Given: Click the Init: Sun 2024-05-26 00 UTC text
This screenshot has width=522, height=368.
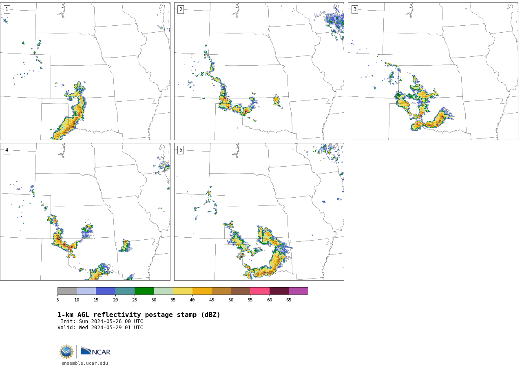Looking at the screenshot, I should 102,321.
